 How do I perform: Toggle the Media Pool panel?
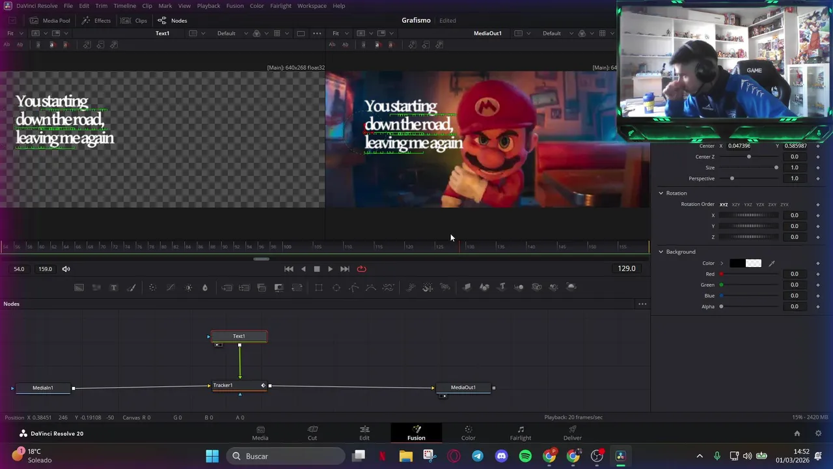pos(50,20)
